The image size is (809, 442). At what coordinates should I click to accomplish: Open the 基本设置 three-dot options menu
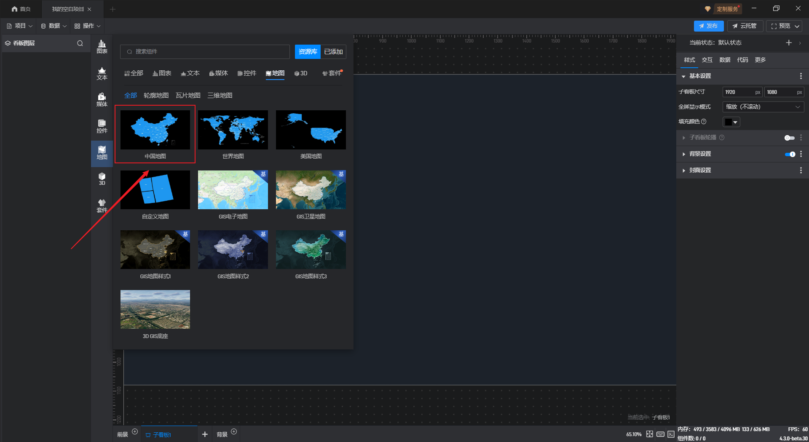click(x=801, y=76)
